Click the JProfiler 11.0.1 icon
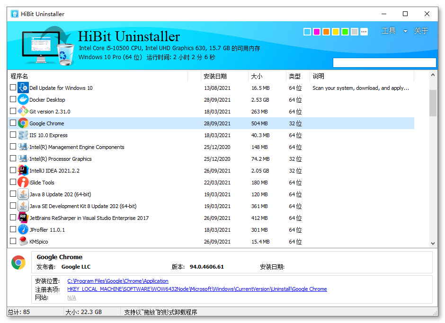The width and height of the screenshot is (445, 323). coord(23,229)
